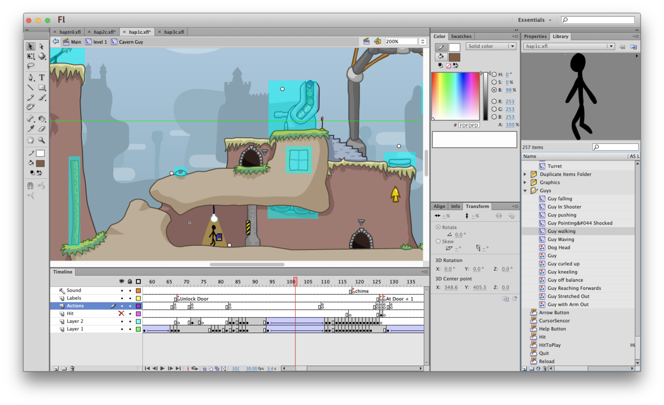Click the brown fill color swatch in Tools
Image resolution: width=664 pixels, height=405 pixels.
pyautogui.click(x=40, y=164)
